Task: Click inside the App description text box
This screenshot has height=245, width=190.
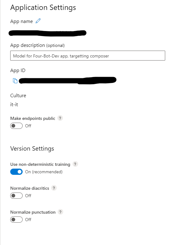Action: click(x=88, y=56)
